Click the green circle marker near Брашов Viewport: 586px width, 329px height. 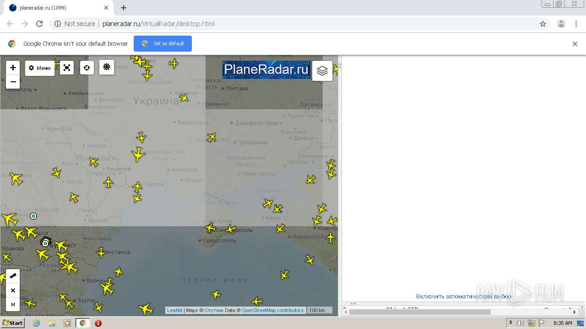[x=33, y=216]
